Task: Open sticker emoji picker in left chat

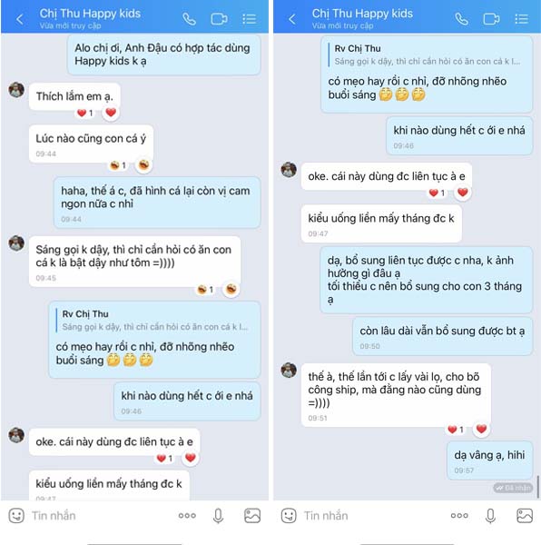Action: click(16, 515)
